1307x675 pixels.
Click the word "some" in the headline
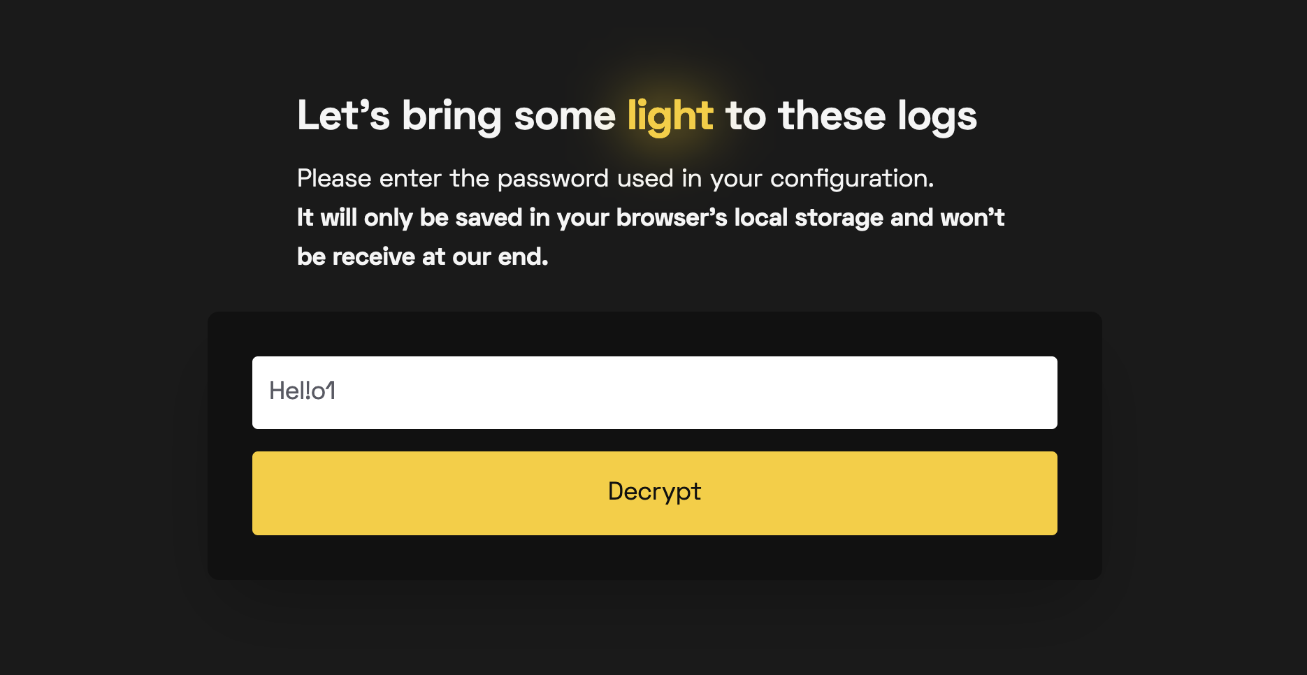(x=565, y=116)
